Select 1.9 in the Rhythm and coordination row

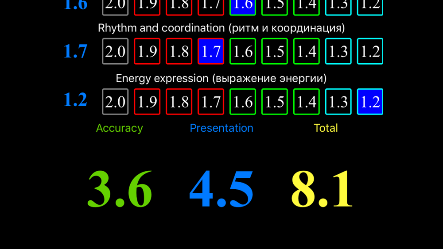[147, 51]
